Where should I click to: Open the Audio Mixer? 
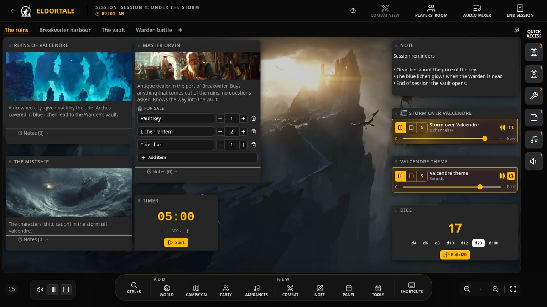(x=477, y=11)
